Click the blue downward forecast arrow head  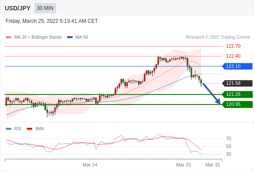pyautogui.click(x=218, y=101)
